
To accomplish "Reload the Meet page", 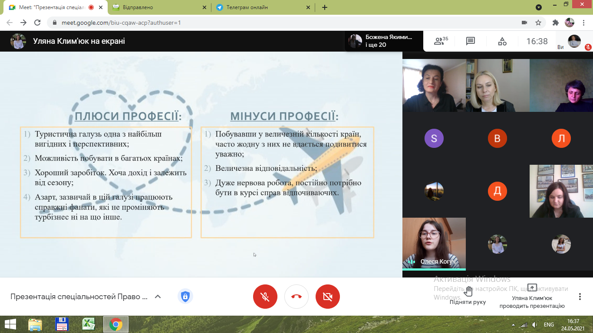I will pos(37,23).
